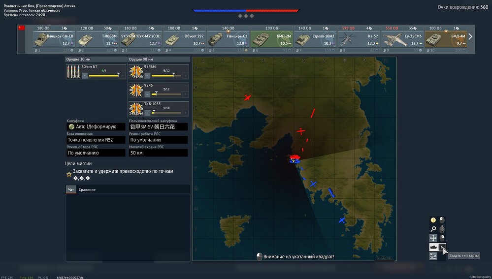The image size is (492, 279).
Task: Choose the 9К317М БУК-М3 vehicle
Action: (141, 39)
